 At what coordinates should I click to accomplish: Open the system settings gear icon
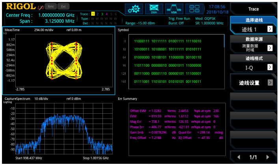[x=134, y=8]
